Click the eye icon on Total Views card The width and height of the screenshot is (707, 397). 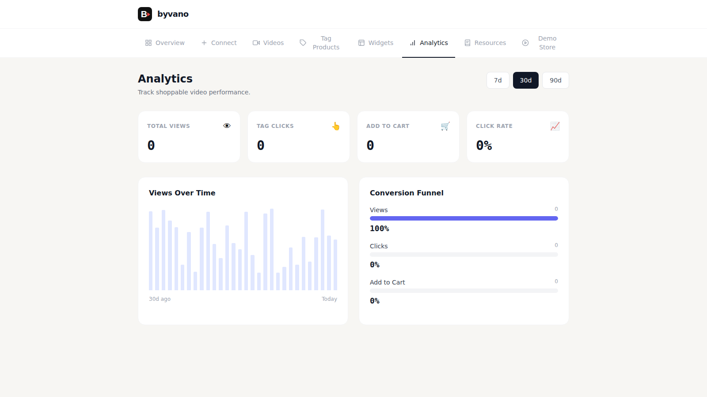click(227, 126)
